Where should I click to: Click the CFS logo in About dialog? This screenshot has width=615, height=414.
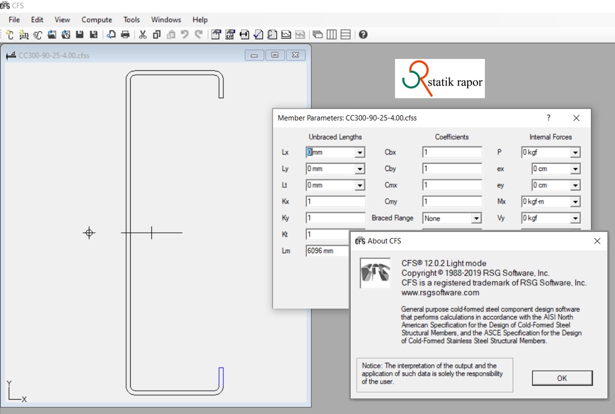375,273
